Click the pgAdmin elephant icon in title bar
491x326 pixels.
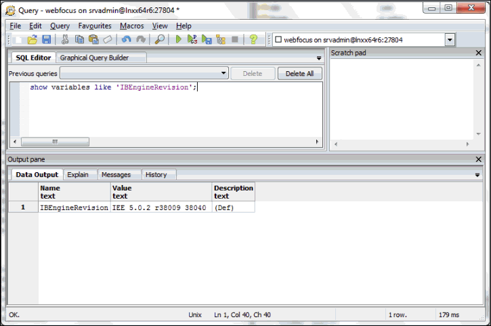click(10, 10)
